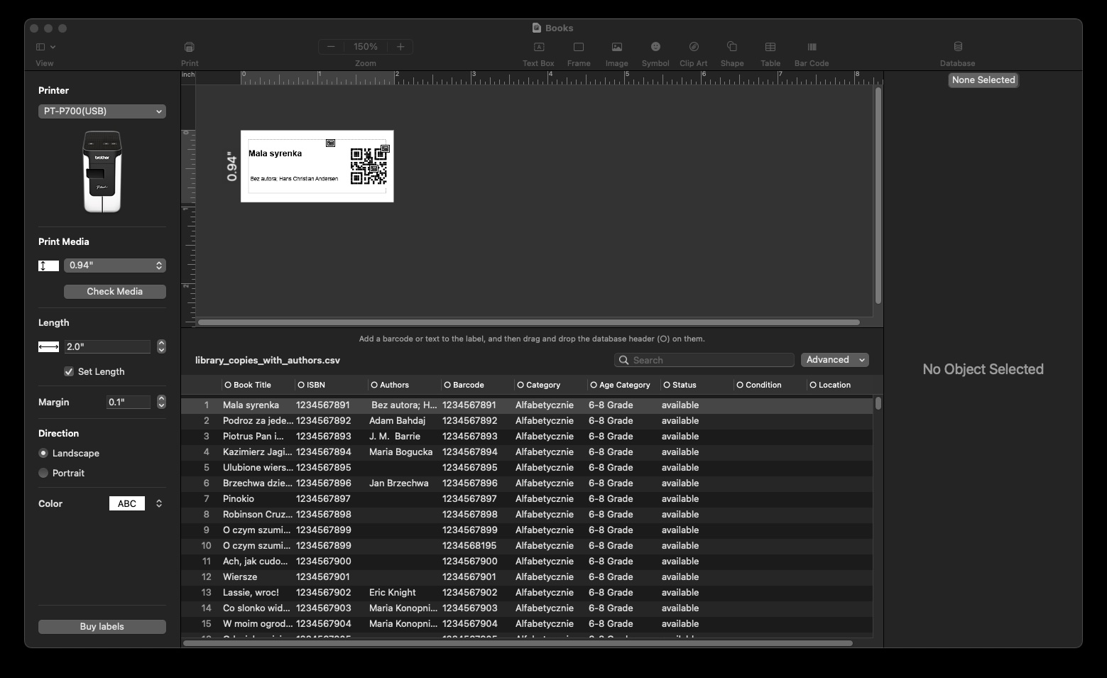The height and width of the screenshot is (678, 1107).
Task: Click the Adam Bahdaj author cell
Action: pos(397,421)
